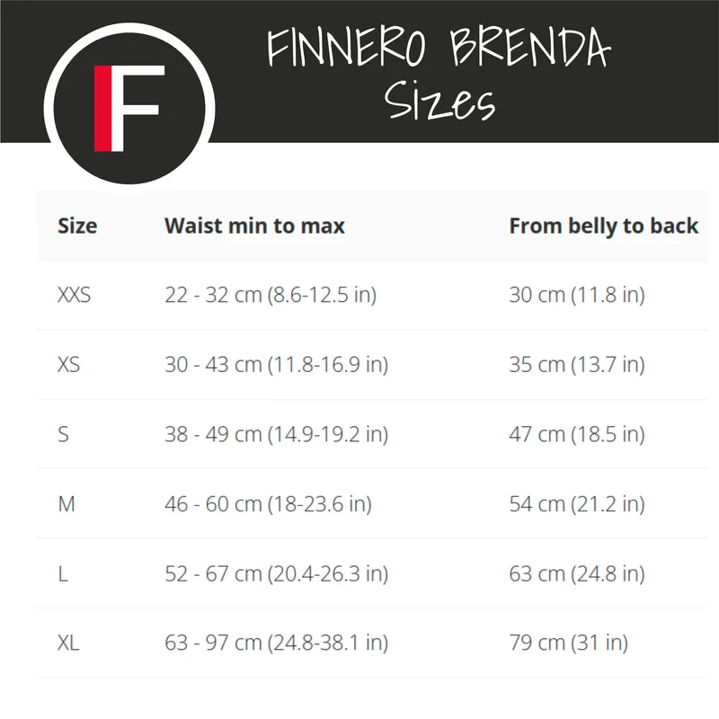Image resolution: width=719 pixels, height=719 pixels.
Task: Select the XXS size label
Action: [74, 295]
